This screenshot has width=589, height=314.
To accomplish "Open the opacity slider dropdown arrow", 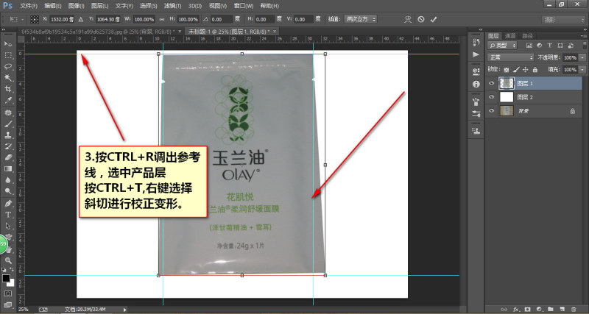I will [582, 58].
